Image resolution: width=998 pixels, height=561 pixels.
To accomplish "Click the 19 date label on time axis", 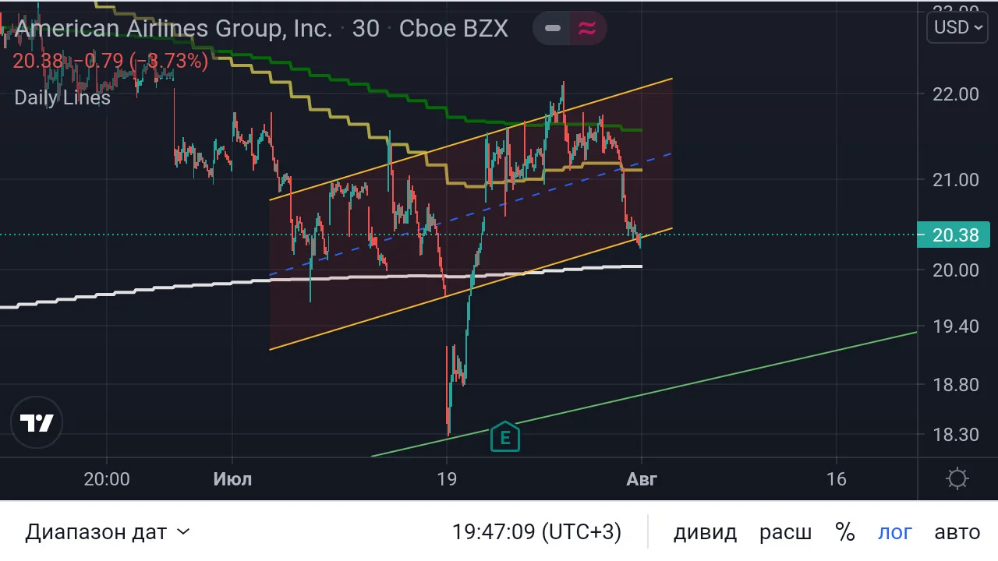I will pyautogui.click(x=446, y=478).
